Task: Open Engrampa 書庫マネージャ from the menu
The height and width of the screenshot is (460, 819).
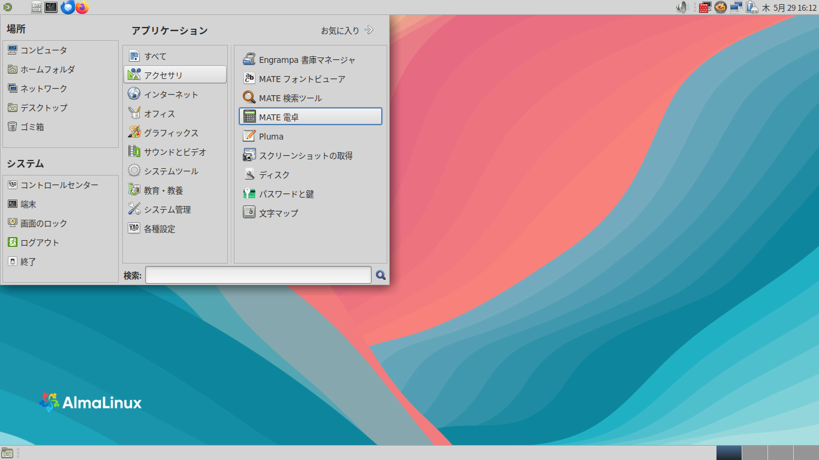Action: coord(311,60)
